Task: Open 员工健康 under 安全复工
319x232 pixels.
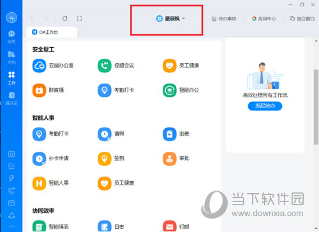Action: (181, 66)
